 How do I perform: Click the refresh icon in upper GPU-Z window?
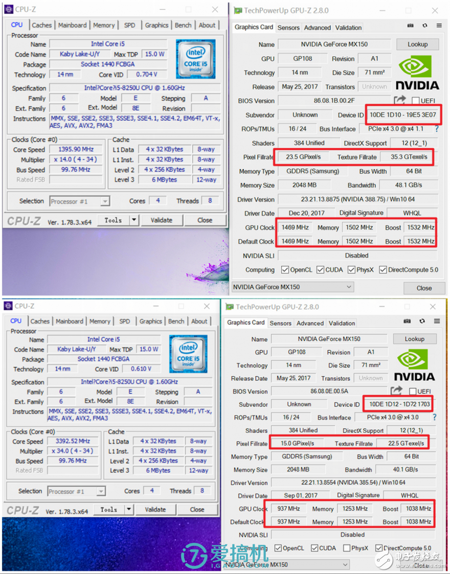coord(424,26)
